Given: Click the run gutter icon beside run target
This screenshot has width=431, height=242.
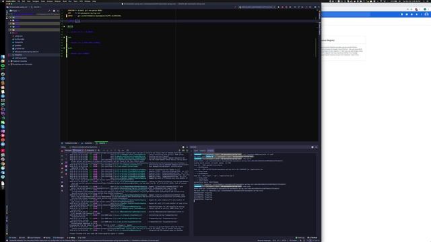Looking at the screenshot, I should click(65, 38).
